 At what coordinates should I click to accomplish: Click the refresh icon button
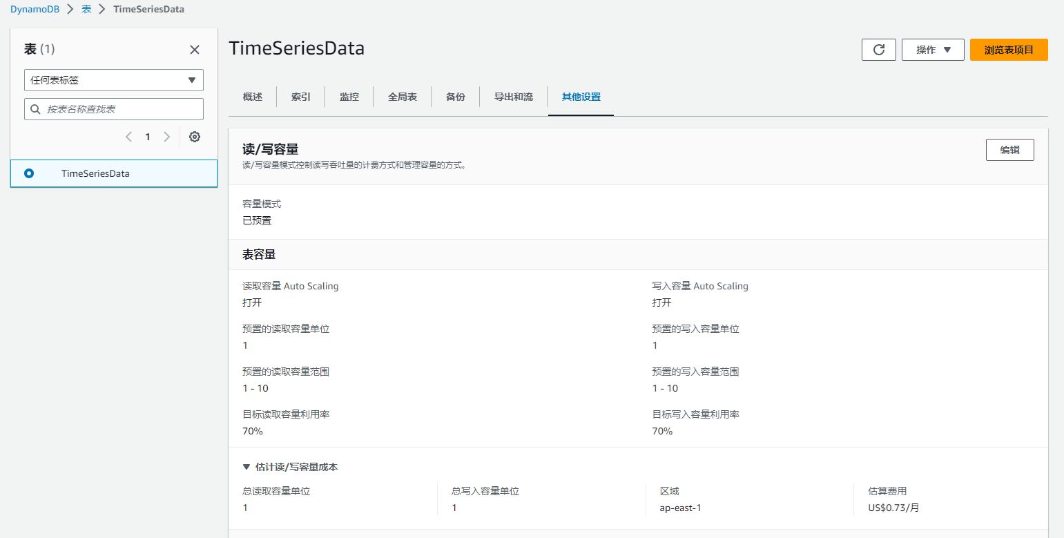[878, 50]
